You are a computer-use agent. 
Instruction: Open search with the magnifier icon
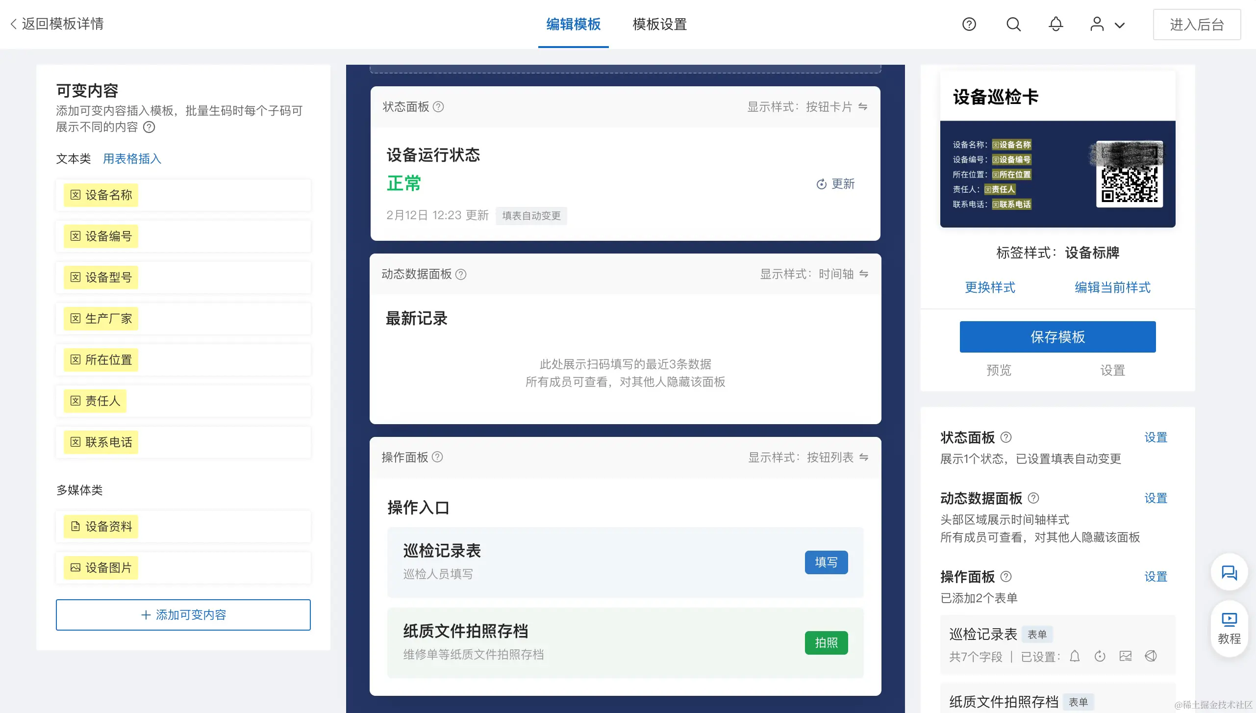click(1013, 24)
